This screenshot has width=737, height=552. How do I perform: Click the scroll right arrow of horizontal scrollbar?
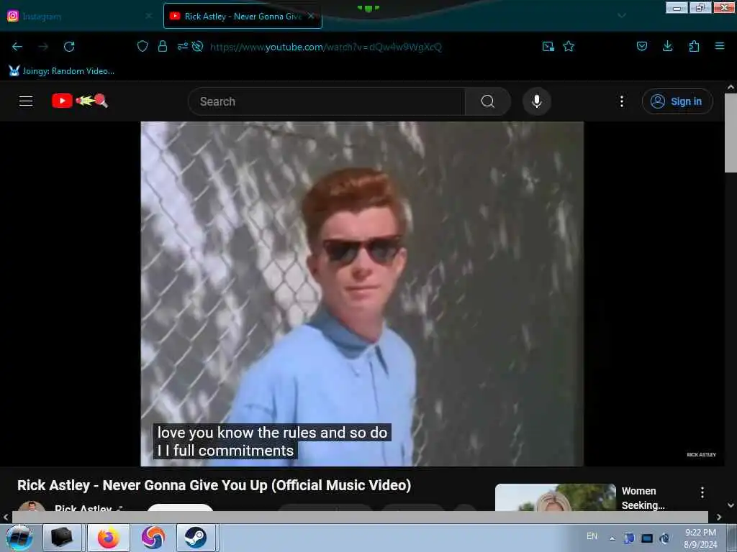click(x=719, y=517)
